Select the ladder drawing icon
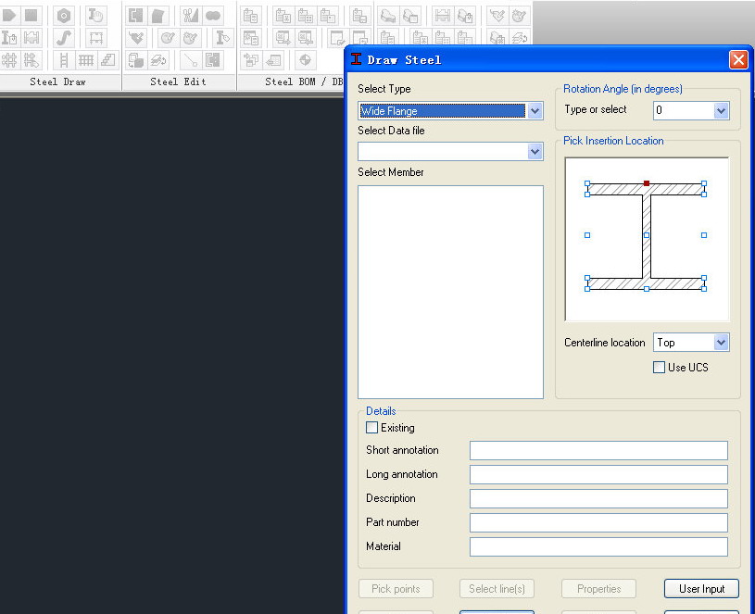 pyautogui.click(x=64, y=60)
